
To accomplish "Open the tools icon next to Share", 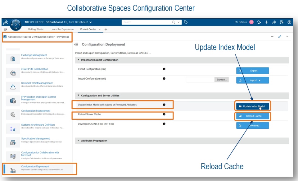I will 282,22.
